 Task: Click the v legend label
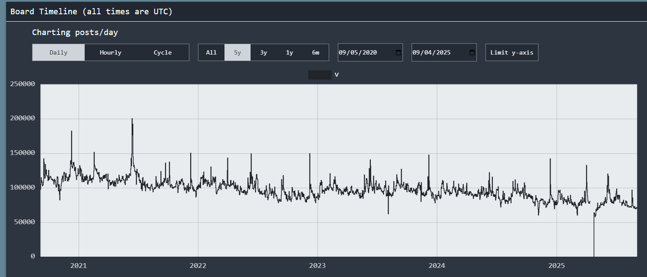pyautogui.click(x=337, y=75)
